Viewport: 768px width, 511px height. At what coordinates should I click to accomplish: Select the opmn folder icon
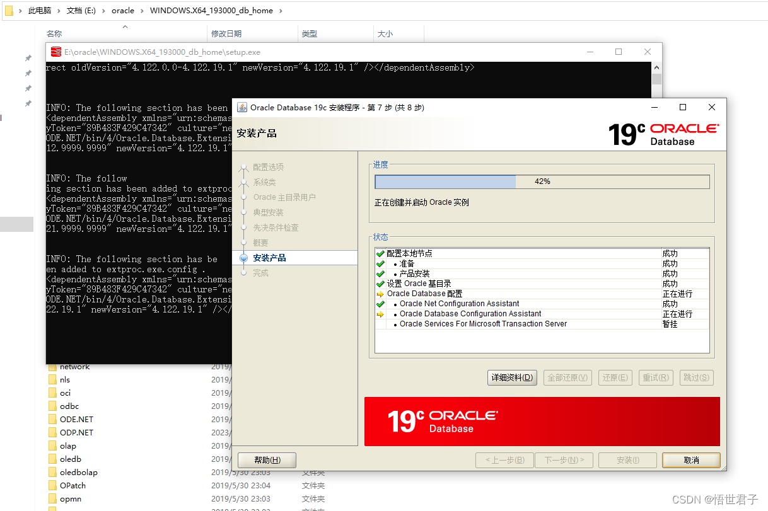coord(52,499)
